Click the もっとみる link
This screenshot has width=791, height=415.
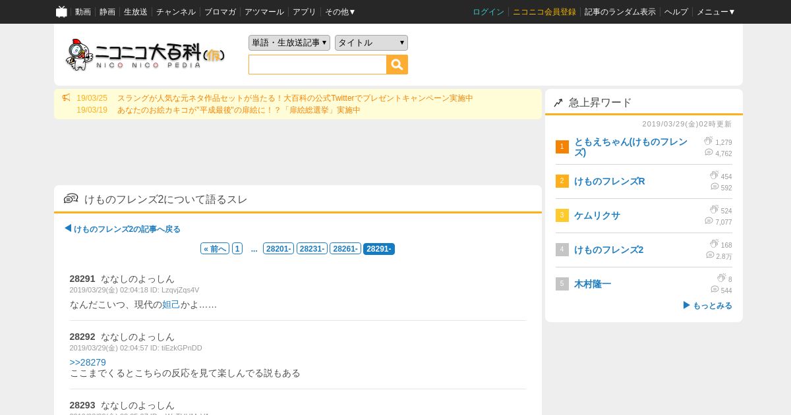pyautogui.click(x=707, y=306)
